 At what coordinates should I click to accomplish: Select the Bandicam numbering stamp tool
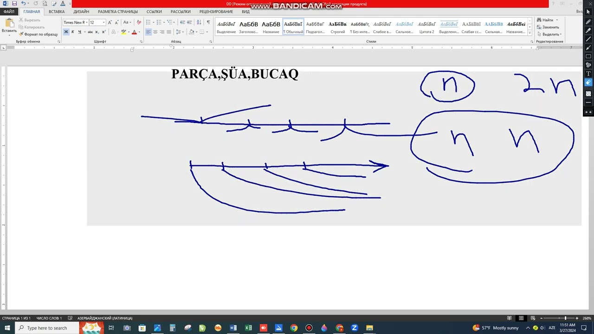coord(588,65)
